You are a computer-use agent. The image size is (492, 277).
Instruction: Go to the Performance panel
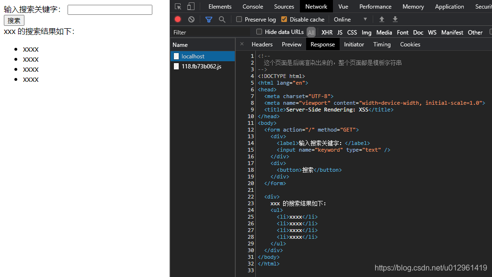tap(375, 7)
